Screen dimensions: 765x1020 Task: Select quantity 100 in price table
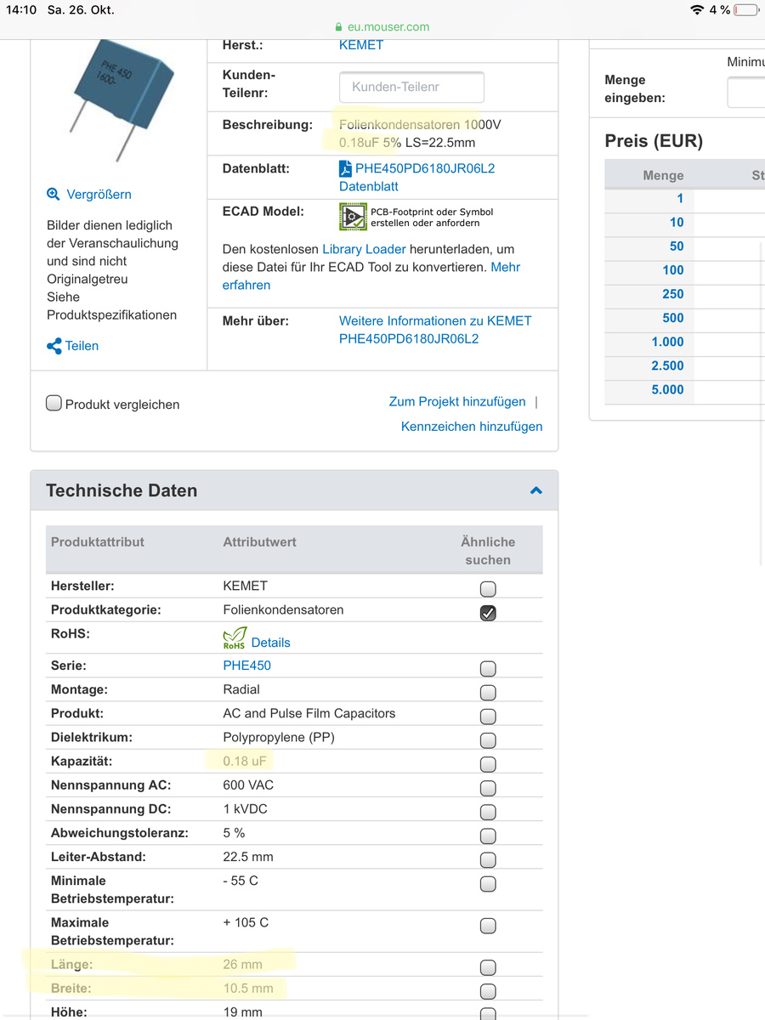673,269
